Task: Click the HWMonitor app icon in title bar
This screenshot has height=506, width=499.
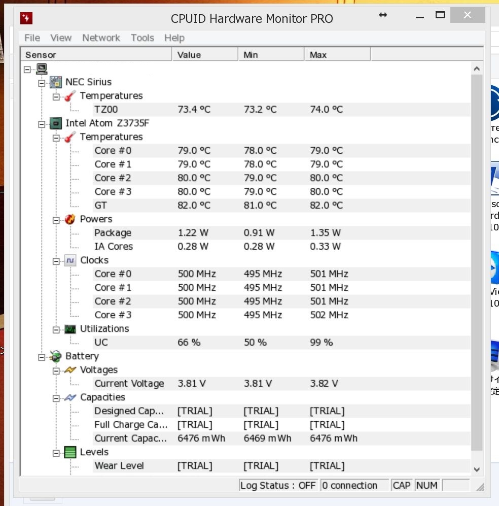Action: coord(26,18)
